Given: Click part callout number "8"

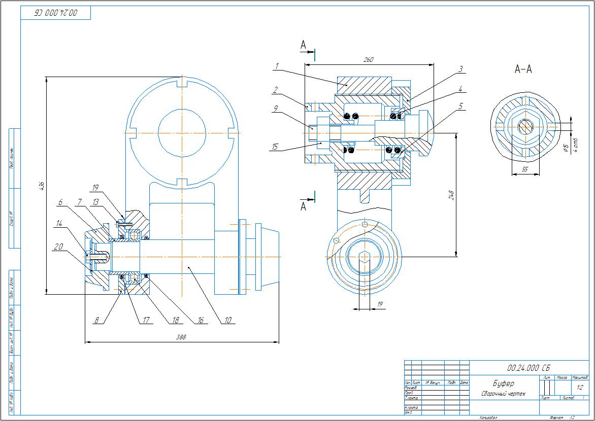Looking at the screenshot, I should (97, 321).
